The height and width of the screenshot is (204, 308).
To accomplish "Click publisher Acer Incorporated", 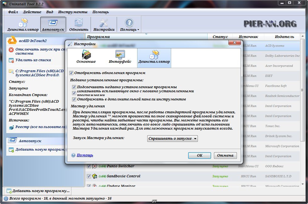I will 279,66.
